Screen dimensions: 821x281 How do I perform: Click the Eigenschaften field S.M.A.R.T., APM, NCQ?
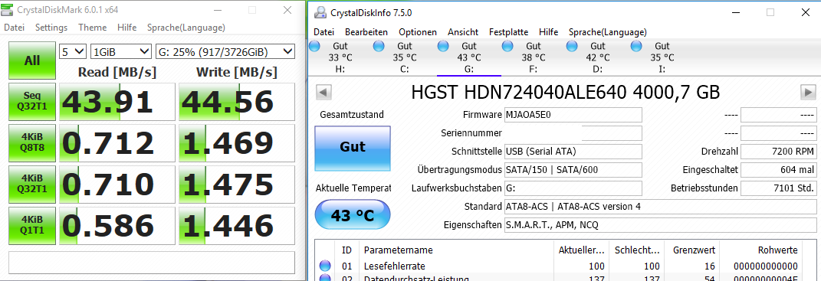click(660, 224)
